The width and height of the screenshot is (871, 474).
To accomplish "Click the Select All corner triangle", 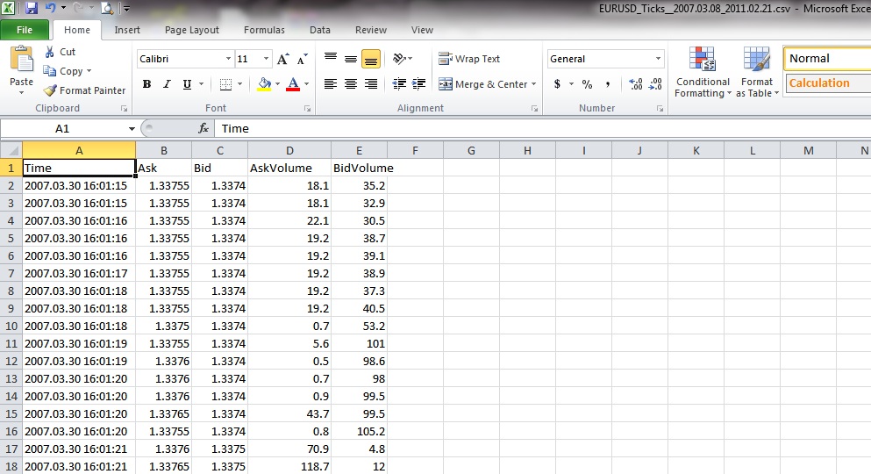I will coord(11,150).
